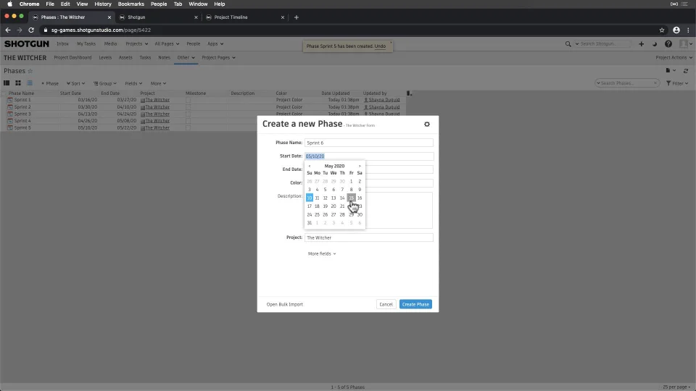Click the plus create-new icon in header
The image size is (696, 391).
coord(641,44)
